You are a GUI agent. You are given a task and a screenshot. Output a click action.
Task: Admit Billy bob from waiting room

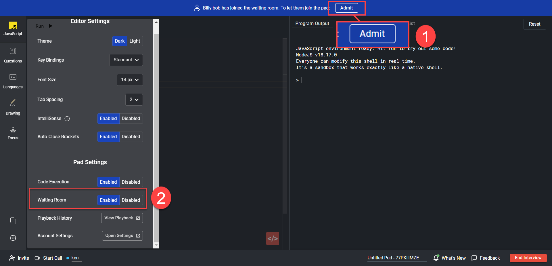346,8
